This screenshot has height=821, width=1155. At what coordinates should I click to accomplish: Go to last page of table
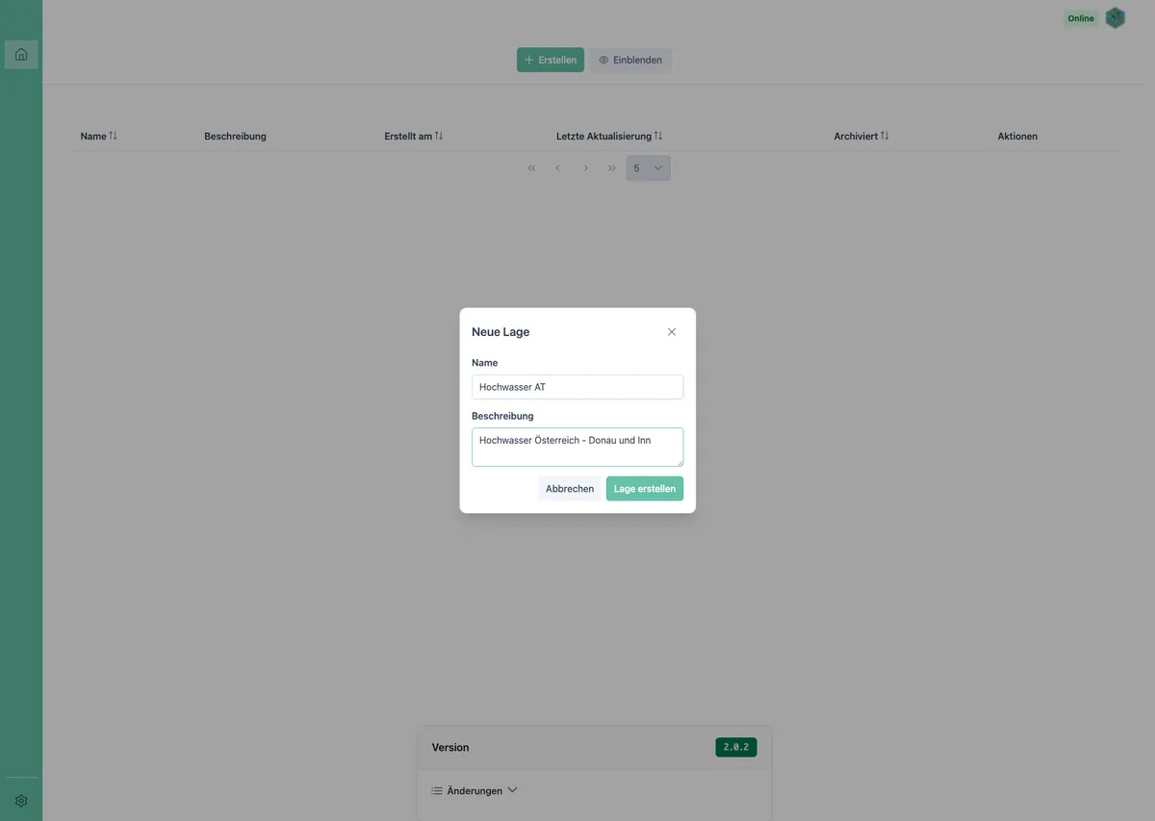tap(611, 168)
